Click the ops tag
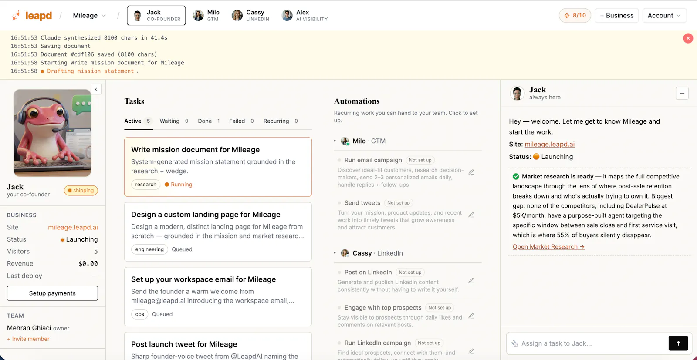 coord(139,314)
